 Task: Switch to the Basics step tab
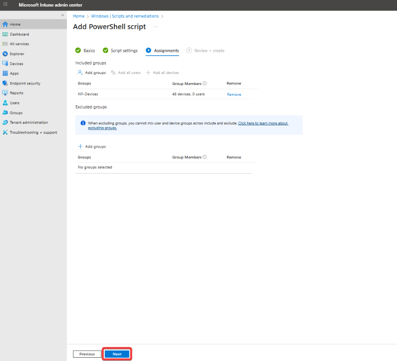[x=85, y=51]
